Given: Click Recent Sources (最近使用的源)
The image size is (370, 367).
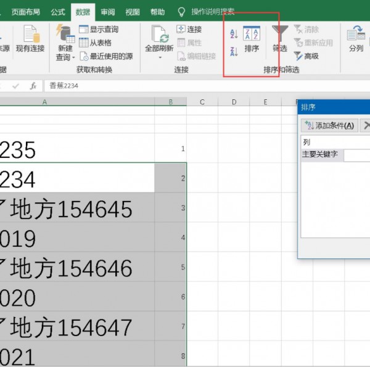Looking at the screenshot, I should 106,56.
